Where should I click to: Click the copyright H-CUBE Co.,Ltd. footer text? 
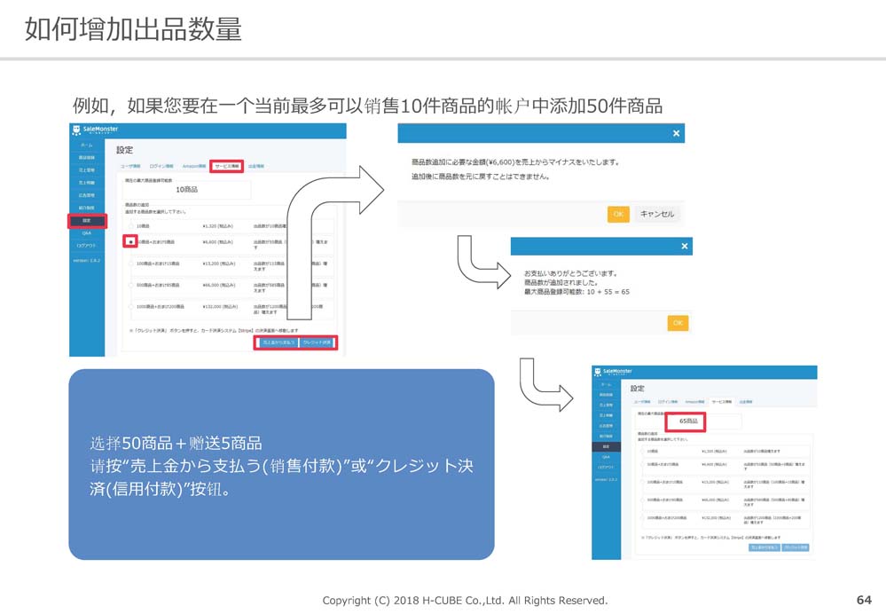[465, 601]
